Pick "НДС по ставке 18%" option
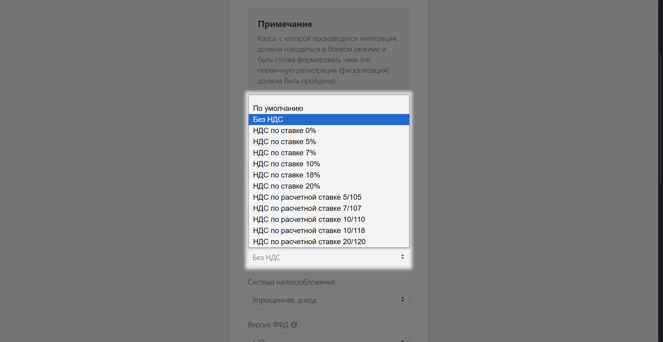This screenshot has width=663, height=342. click(x=286, y=175)
